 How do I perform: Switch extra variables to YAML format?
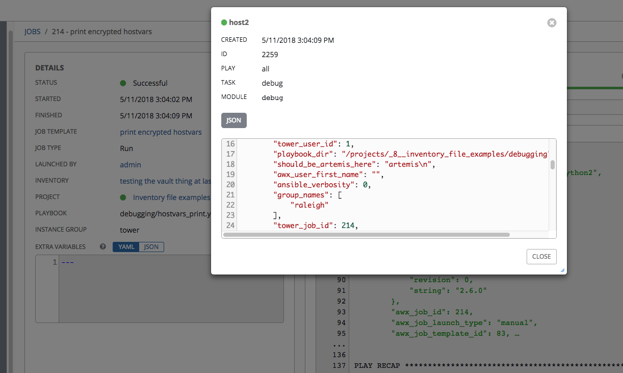tap(126, 247)
